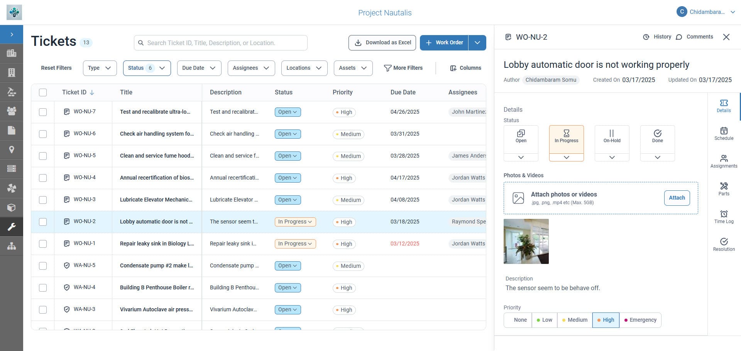Open the wrench maintenance icon in sidebar
This screenshot has height=351, width=741.
tap(12, 227)
